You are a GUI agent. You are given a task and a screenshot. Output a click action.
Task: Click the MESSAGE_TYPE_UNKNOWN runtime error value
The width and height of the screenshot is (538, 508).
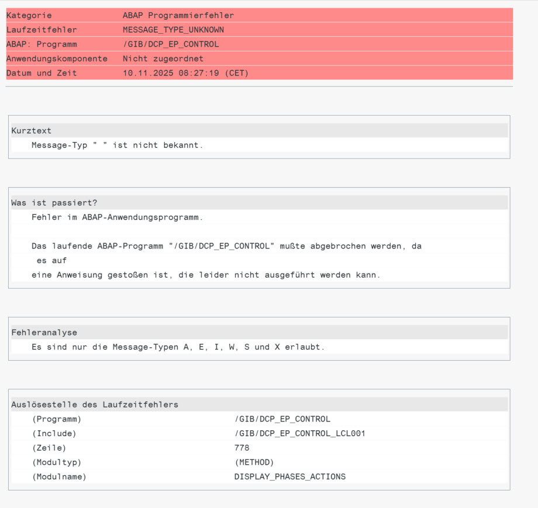173,30
